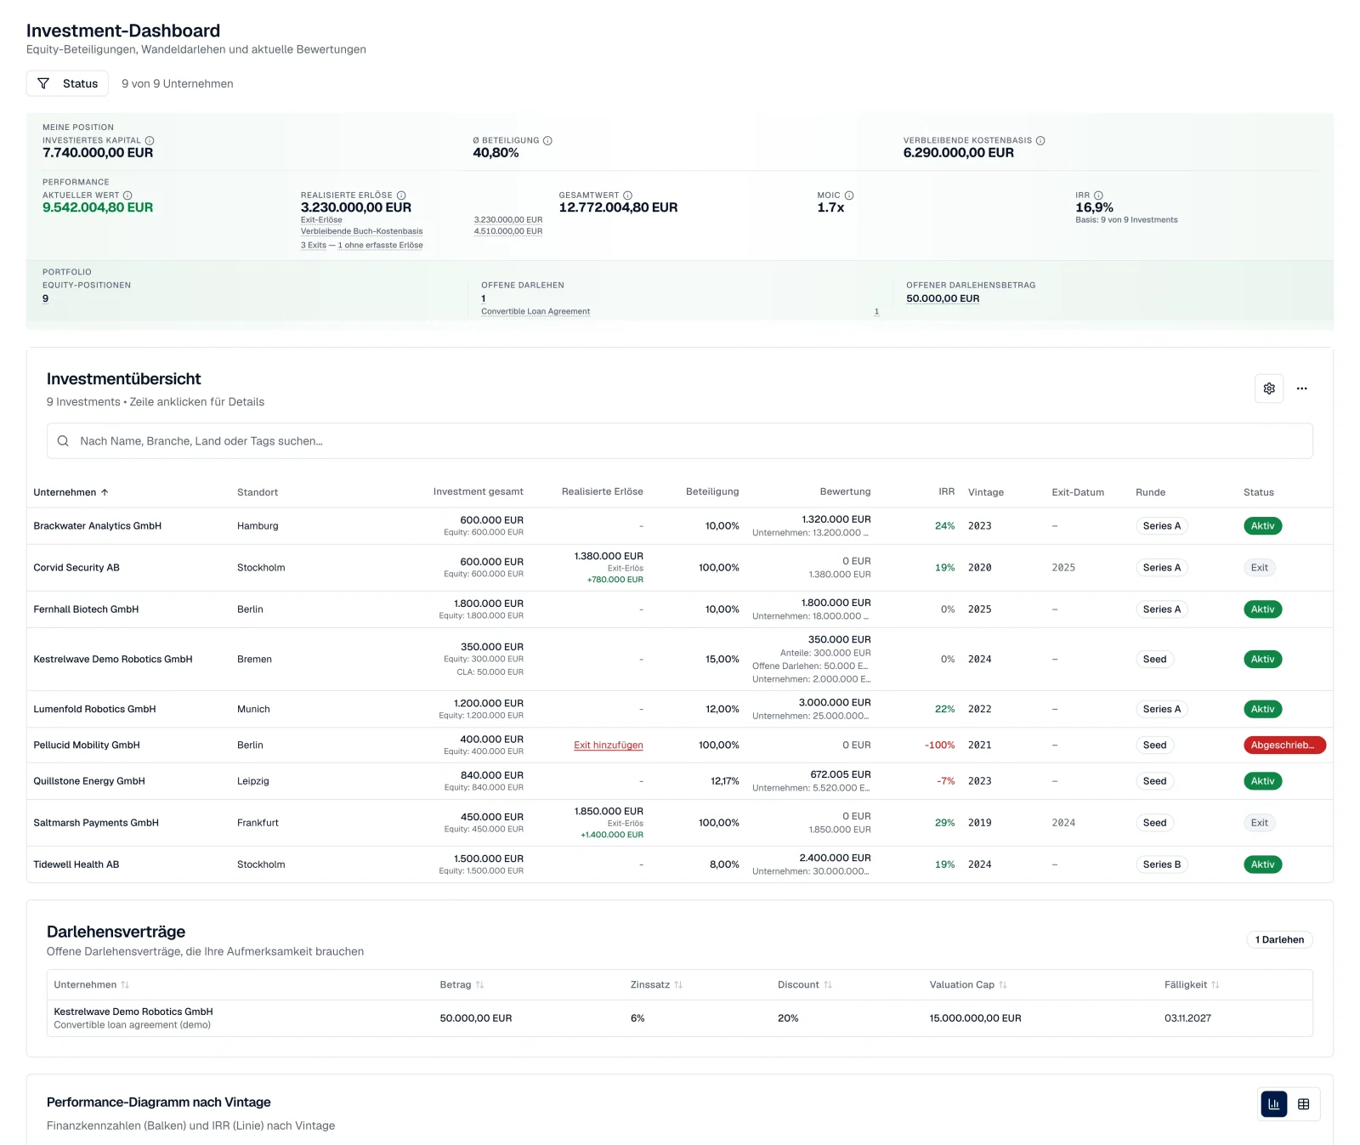Viewport: 1360px width, 1145px height.
Task: Open Corvid Security AB row
Action: coord(680,568)
